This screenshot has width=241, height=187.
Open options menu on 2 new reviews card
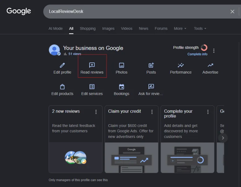(x=96, y=112)
